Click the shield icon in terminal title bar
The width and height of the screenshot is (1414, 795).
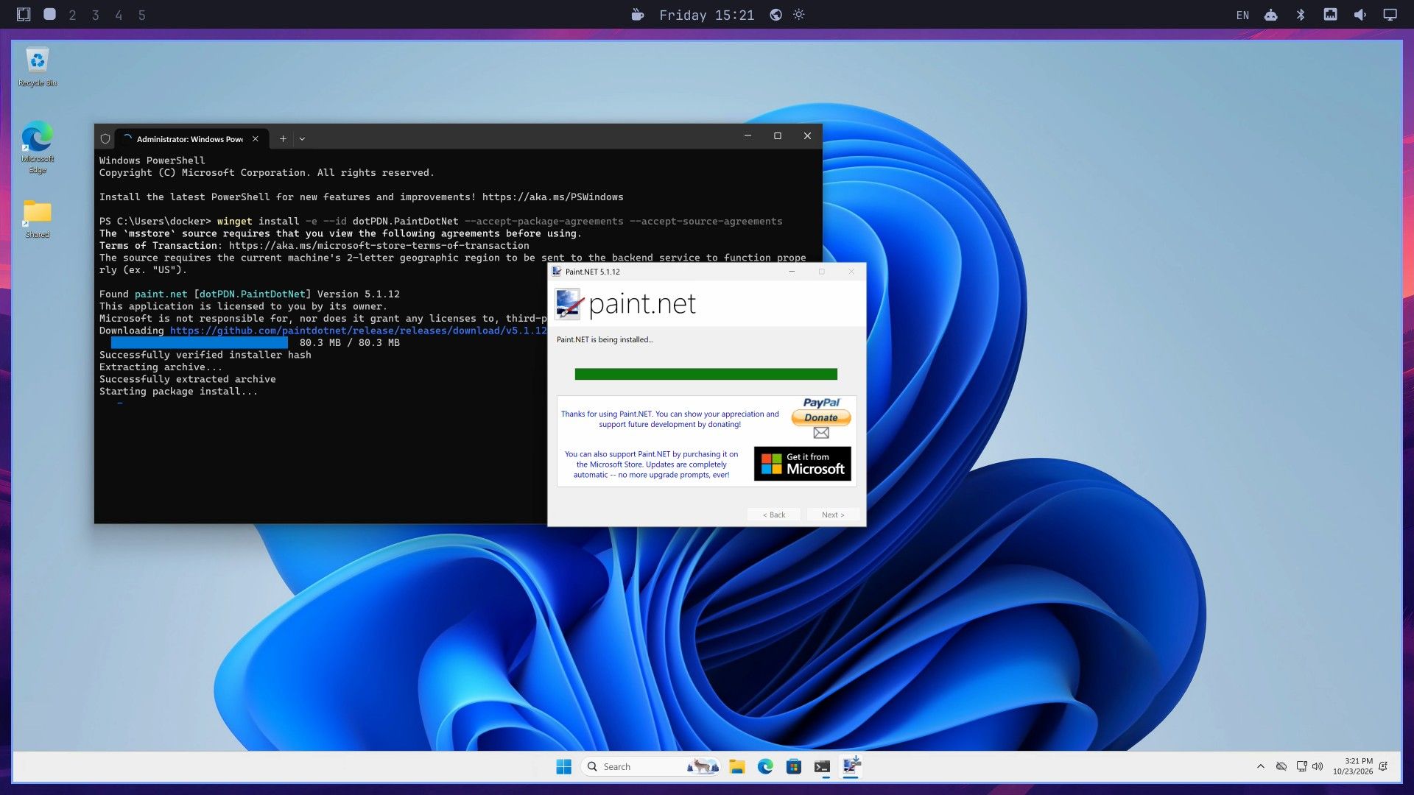tap(105, 138)
